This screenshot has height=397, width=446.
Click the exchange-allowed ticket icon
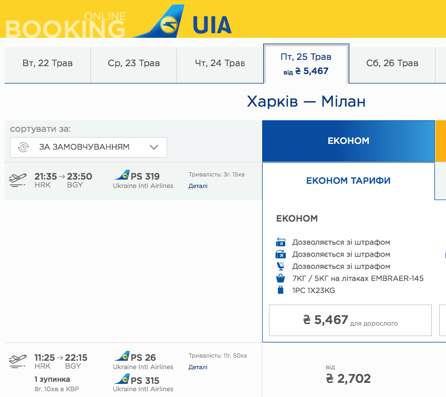280,243
